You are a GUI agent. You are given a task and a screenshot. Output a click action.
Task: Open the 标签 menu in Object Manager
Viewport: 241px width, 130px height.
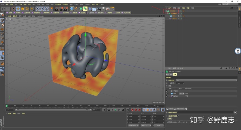(188, 8)
